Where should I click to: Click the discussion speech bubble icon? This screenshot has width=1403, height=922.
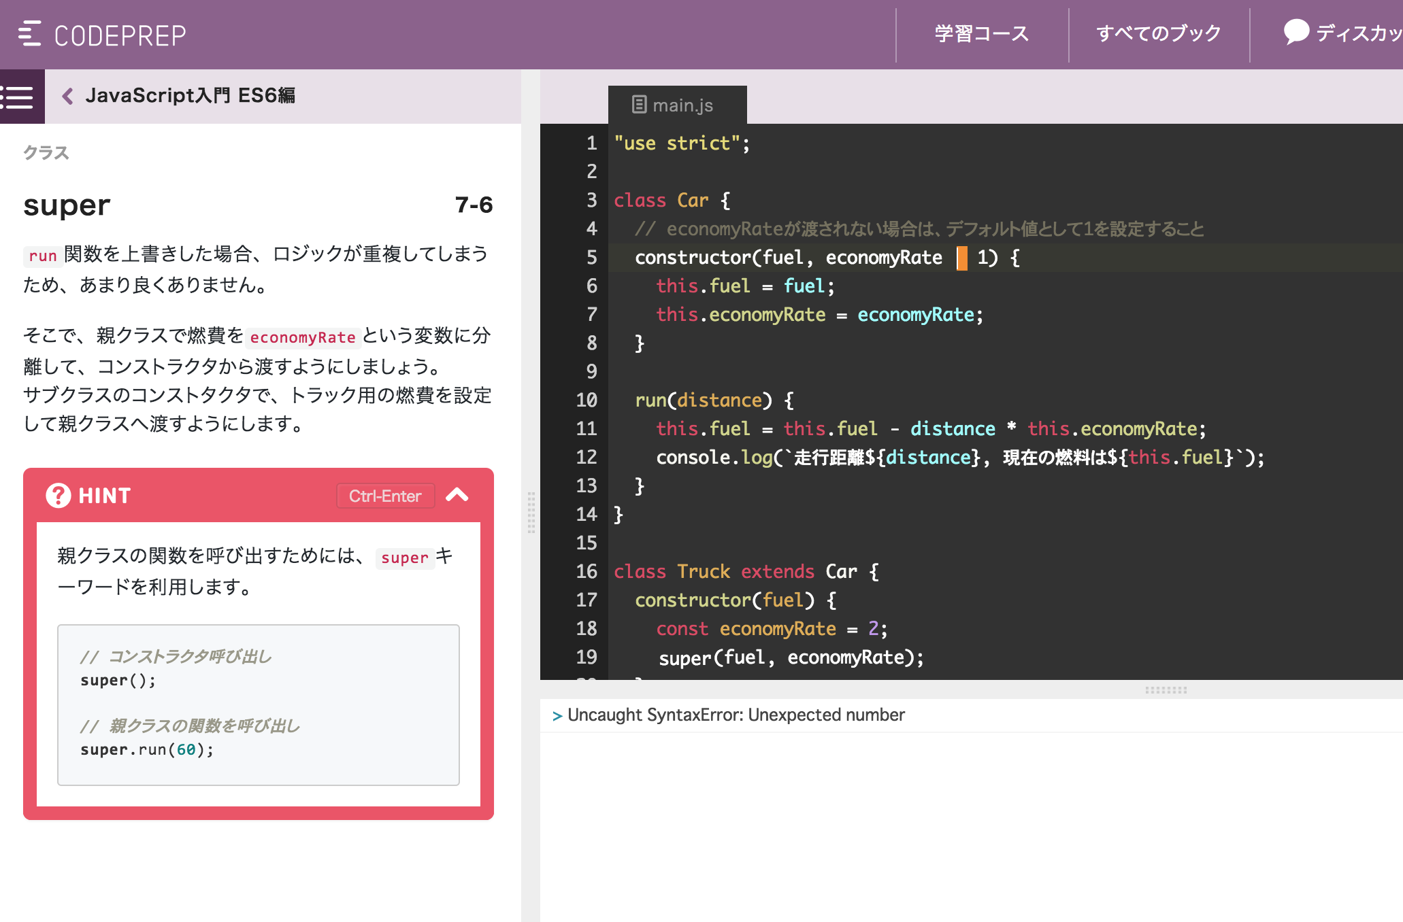point(1295,32)
